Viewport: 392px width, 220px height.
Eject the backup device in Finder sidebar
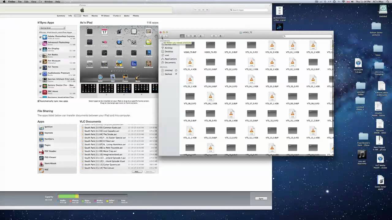point(176,74)
